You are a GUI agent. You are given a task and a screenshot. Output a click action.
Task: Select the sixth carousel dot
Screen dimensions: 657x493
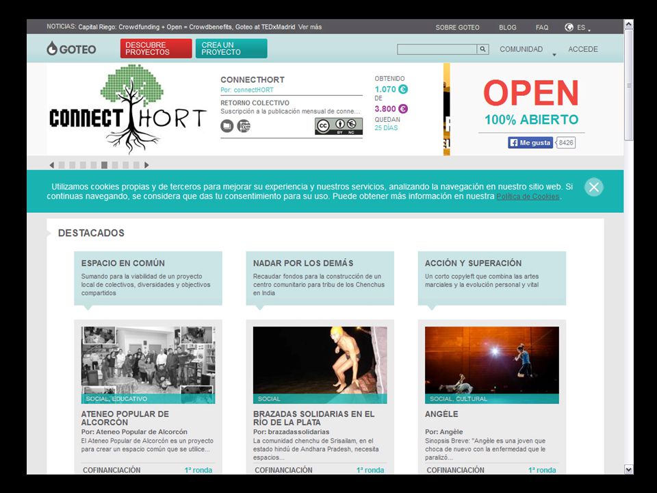click(115, 165)
